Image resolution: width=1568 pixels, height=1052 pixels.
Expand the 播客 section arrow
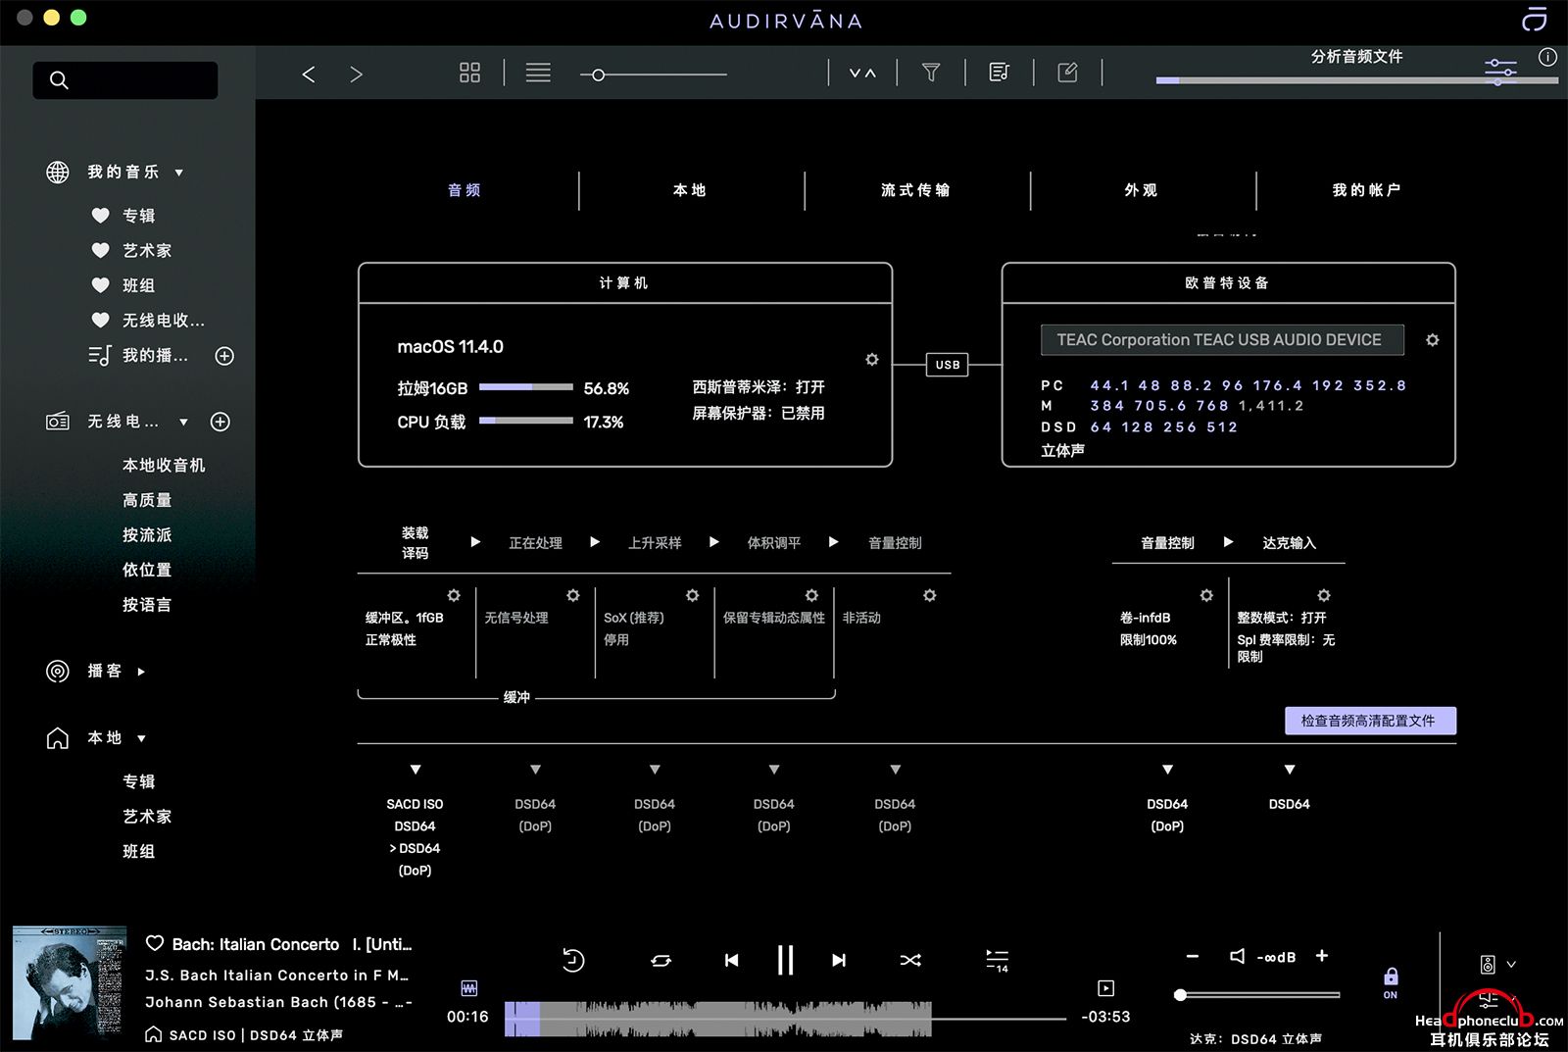click(x=142, y=672)
